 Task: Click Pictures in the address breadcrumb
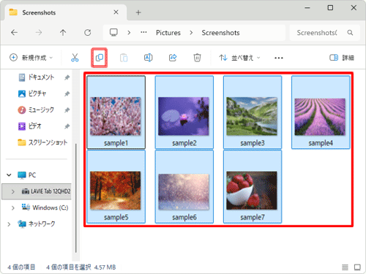click(x=168, y=33)
